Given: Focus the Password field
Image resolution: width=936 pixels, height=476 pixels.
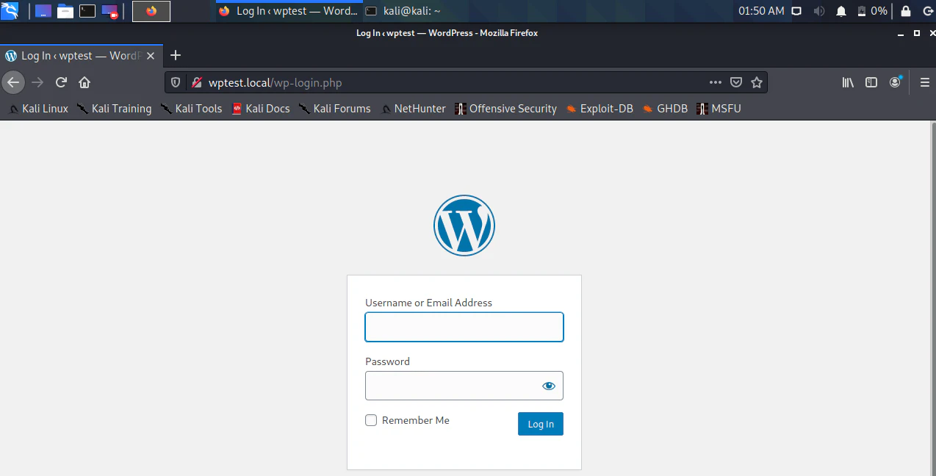Looking at the screenshot, I should point(464,386).
